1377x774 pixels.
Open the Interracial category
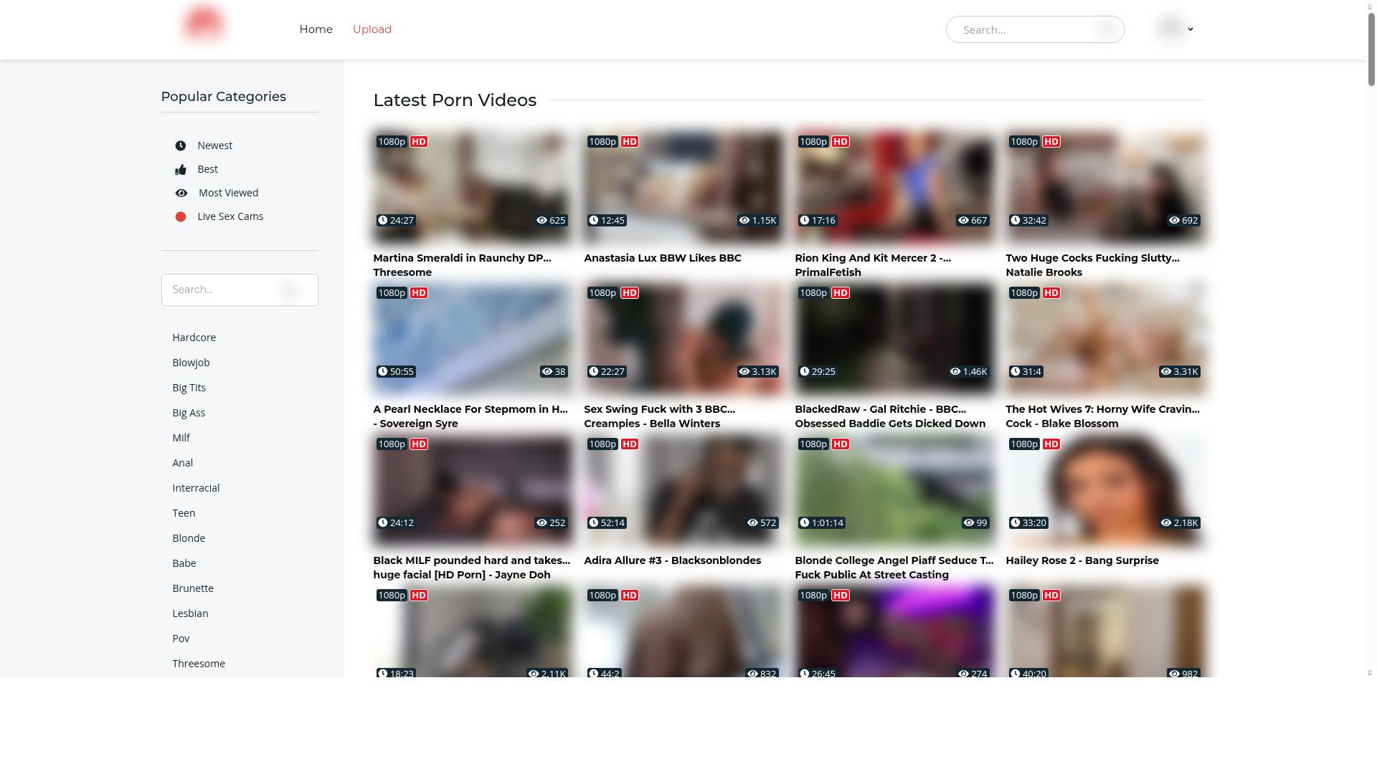pyautogui.click(x=196, y=488)
